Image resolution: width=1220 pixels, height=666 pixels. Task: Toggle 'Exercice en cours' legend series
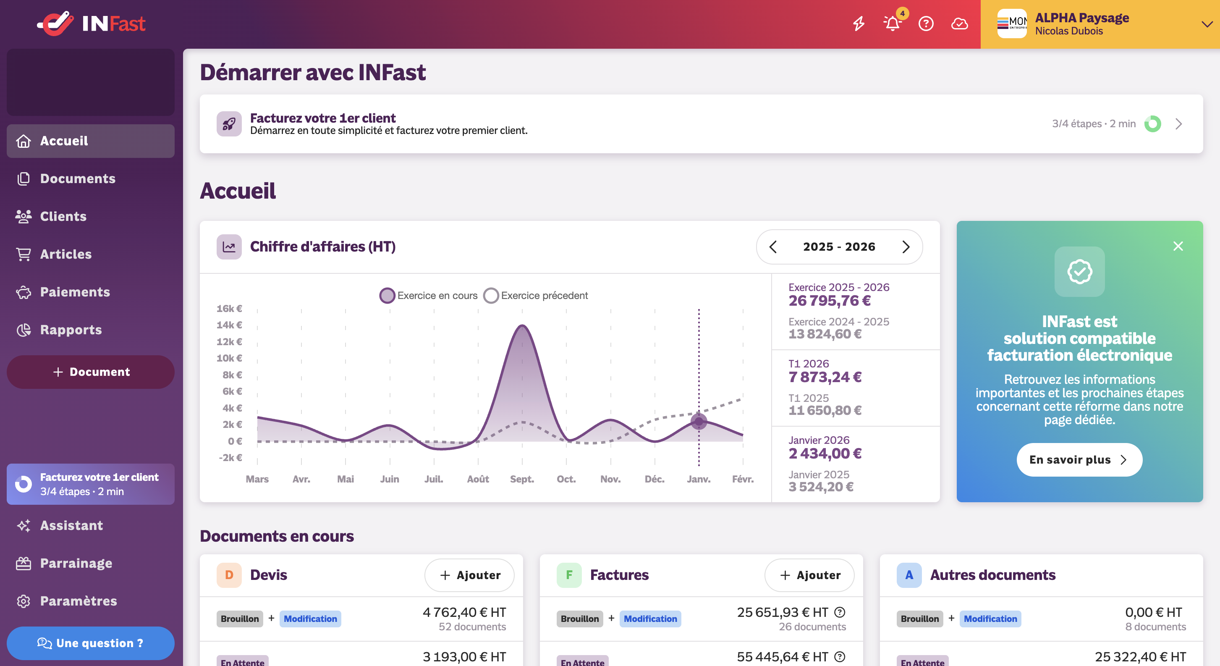[429, 296]
